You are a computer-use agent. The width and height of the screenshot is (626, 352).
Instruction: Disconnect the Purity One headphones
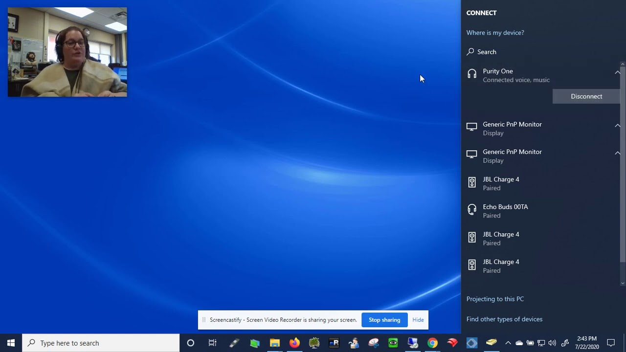[x=586, y=96]
